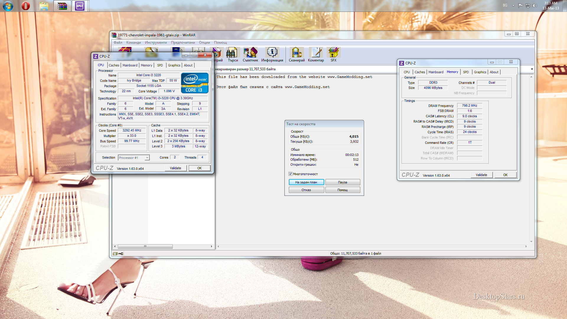Click the left pane scroll-right arrow
This screenshot has width=567, height=319.
coord(211,246)
